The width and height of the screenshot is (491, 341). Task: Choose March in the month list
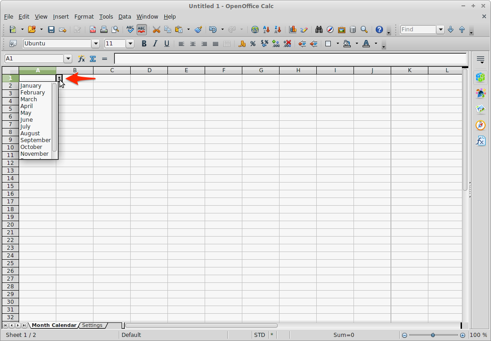point(29,99)
